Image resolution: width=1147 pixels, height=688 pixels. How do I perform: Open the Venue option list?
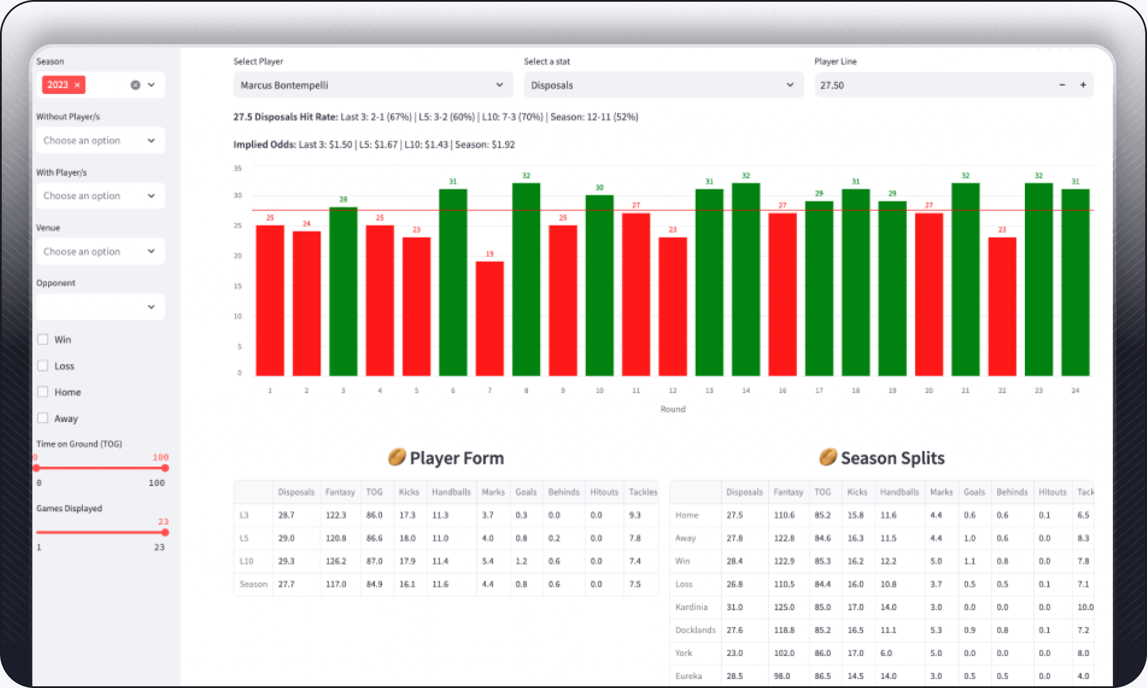[x=100, y=251]
